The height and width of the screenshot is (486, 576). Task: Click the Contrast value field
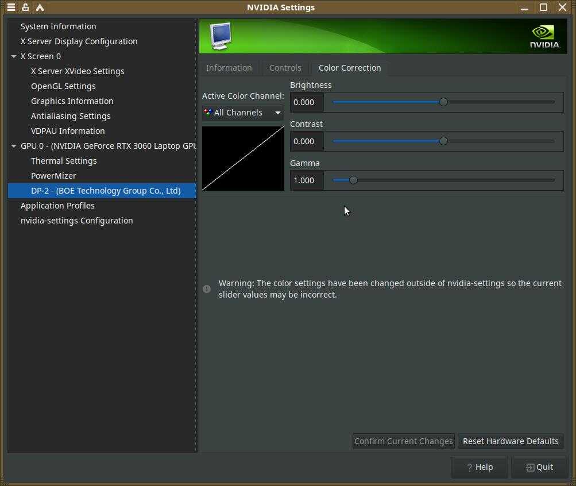pos(307,141)
